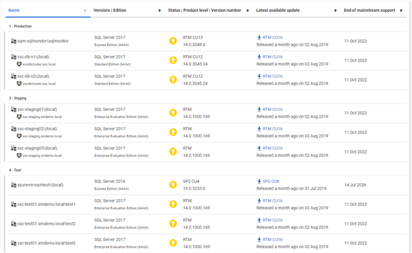Select the ssc-test01.smdemo.local\test1 server row

pyautogui.click(x=207, y=204)
